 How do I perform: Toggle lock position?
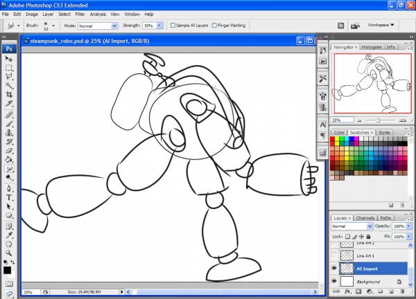tap(361, 237)
